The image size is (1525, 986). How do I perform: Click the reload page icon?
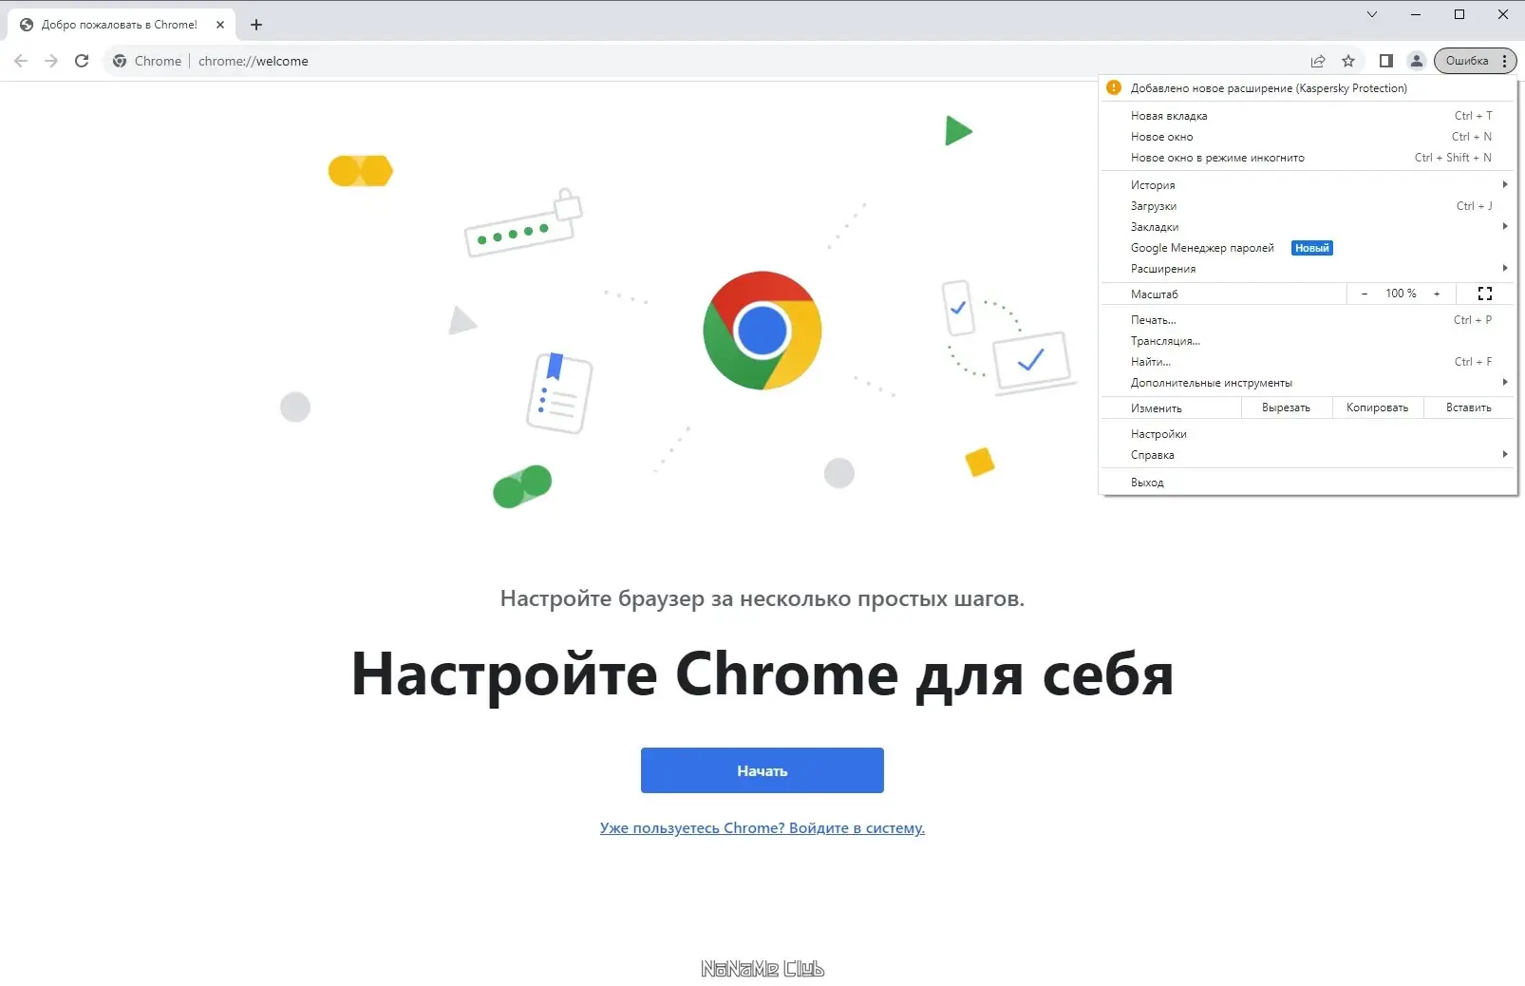[x=82, y=60]
